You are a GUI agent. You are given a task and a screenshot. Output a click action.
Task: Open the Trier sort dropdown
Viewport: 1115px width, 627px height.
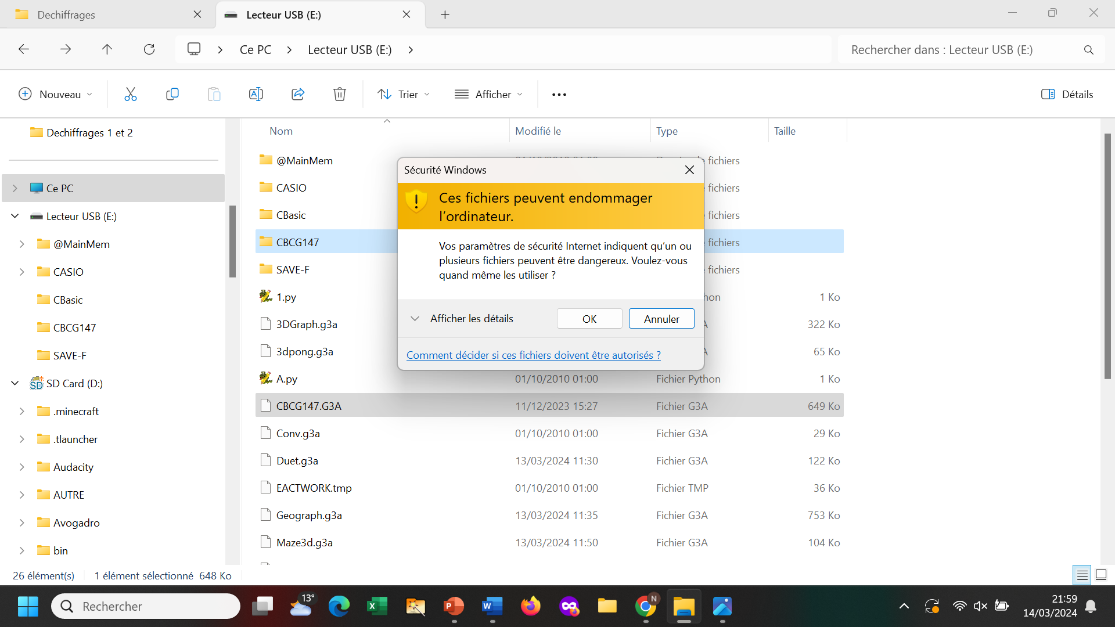pyautogui.click(x=404, y=94)
